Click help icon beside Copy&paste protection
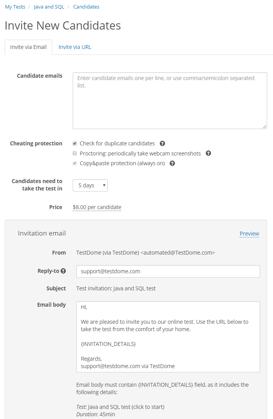This screenshot has height=419, width=273. point(172,164)
